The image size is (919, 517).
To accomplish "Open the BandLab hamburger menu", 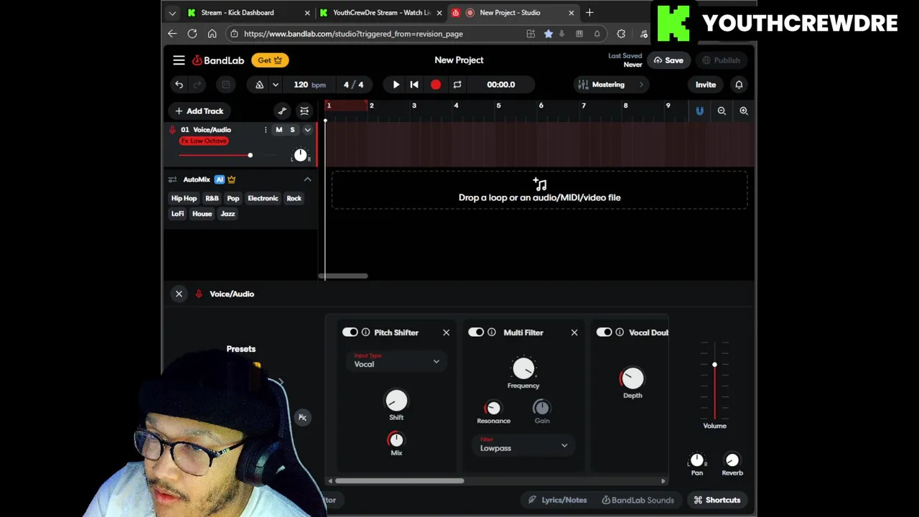I will (x=179, y=60).
